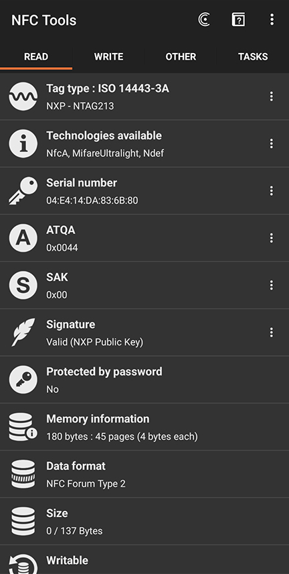The width and height of the screenshot is (289, 574).
Task: Tap the Serial number key icon
Action: (x=23, y=190)
